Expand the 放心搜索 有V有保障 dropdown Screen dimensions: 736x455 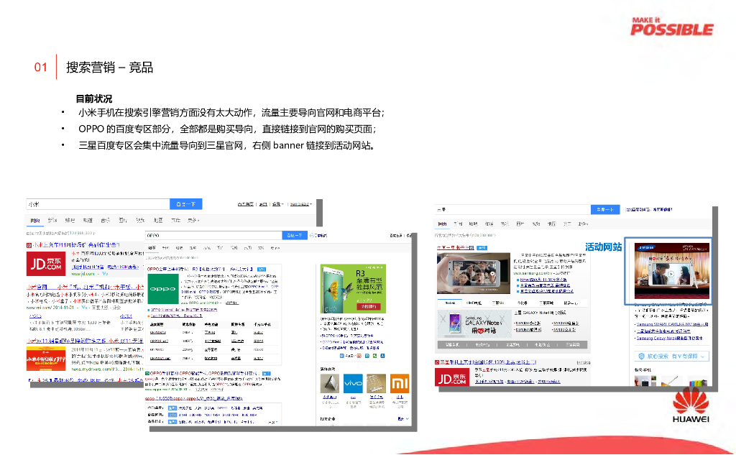coord(671,357)
